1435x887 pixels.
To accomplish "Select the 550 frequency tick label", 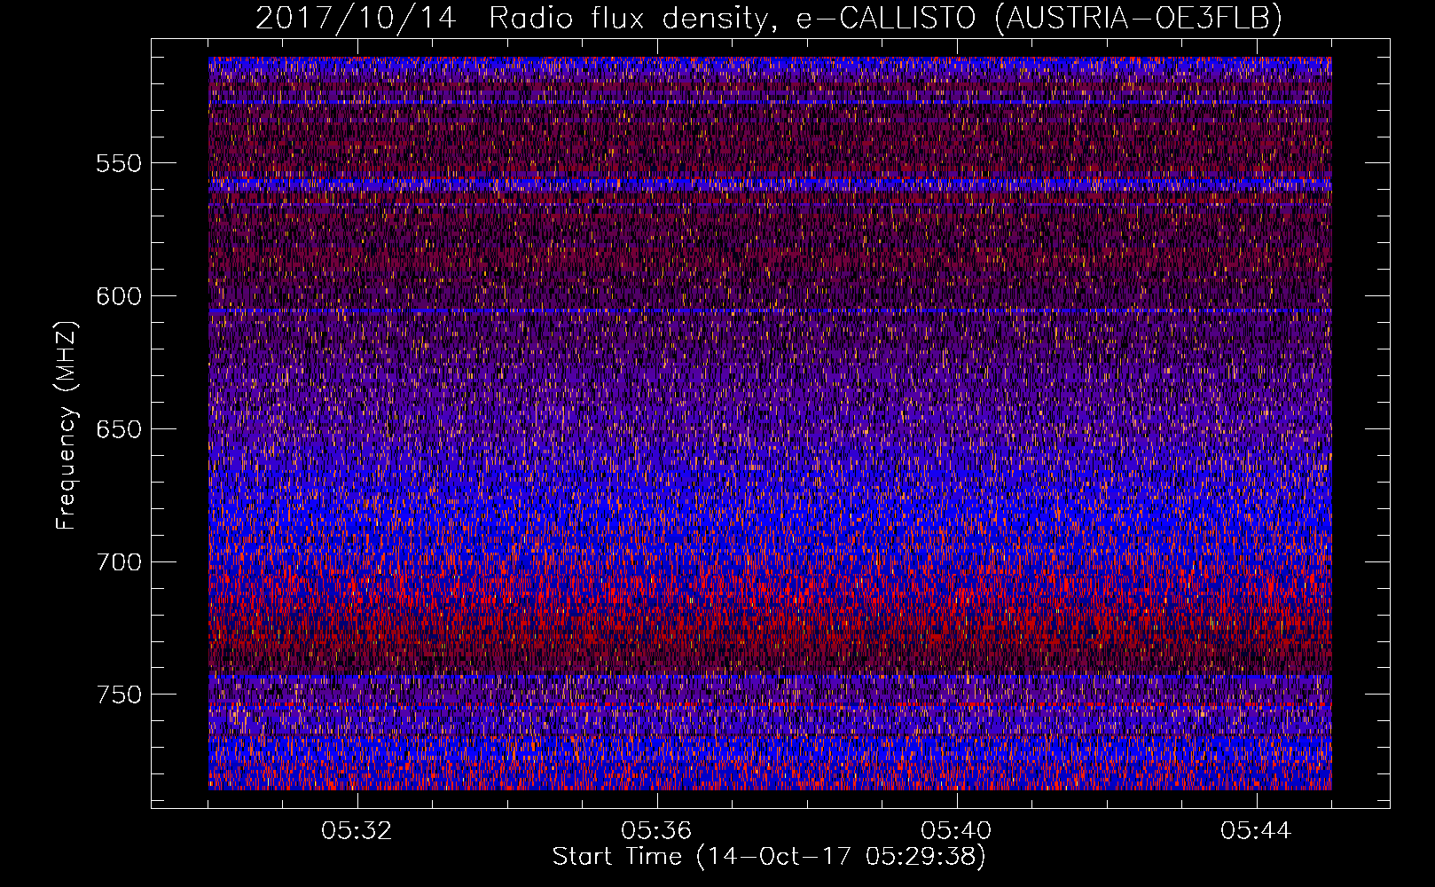I will click(x=119, y=163).
